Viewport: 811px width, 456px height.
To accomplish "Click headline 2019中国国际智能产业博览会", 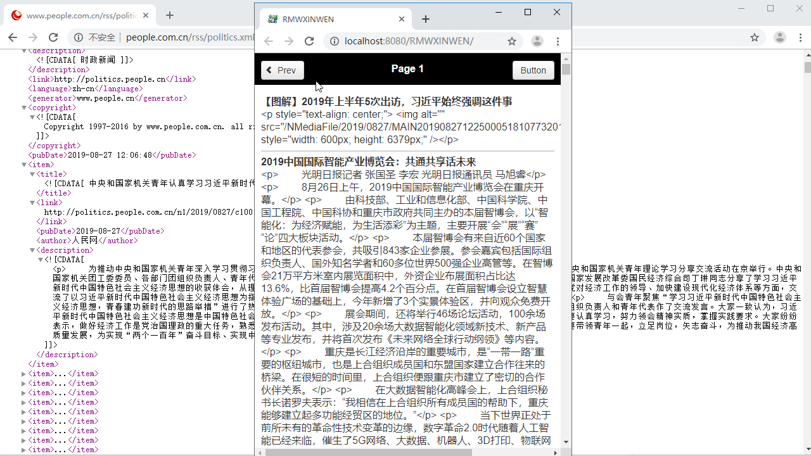I will tap(368, 162).
